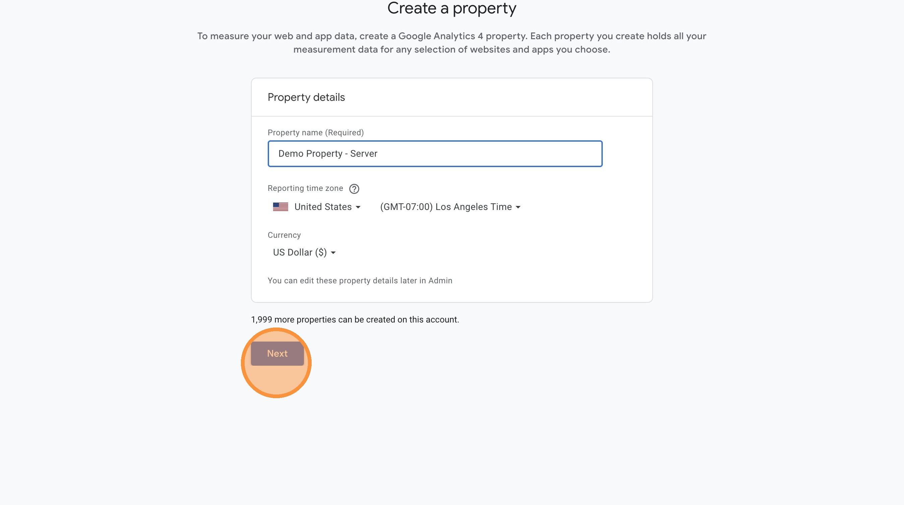Click the properties remaining count text

point(354,319)
